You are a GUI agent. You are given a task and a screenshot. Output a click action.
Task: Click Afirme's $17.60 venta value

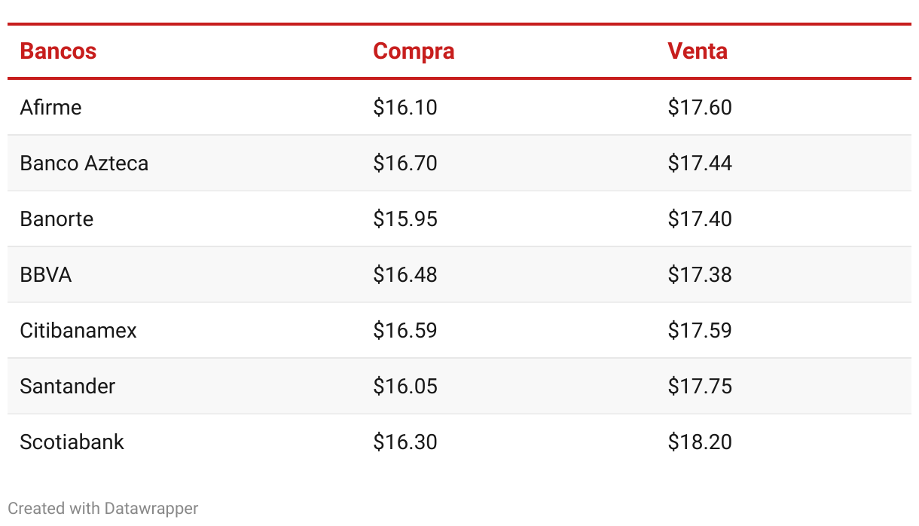tap(700, 107)
